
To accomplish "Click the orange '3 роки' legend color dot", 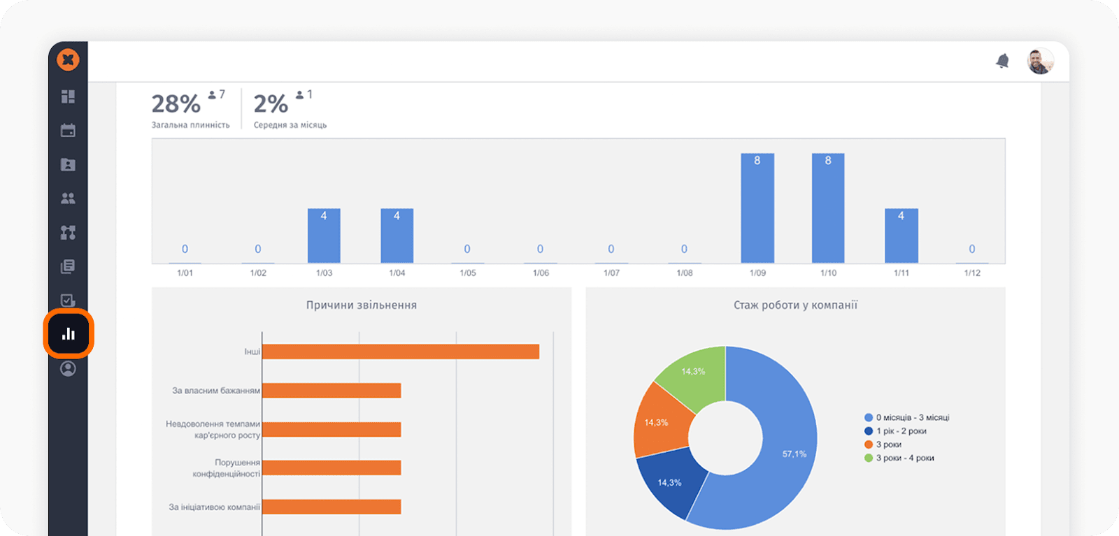I will pyautogui.click(x=869, y=444).
